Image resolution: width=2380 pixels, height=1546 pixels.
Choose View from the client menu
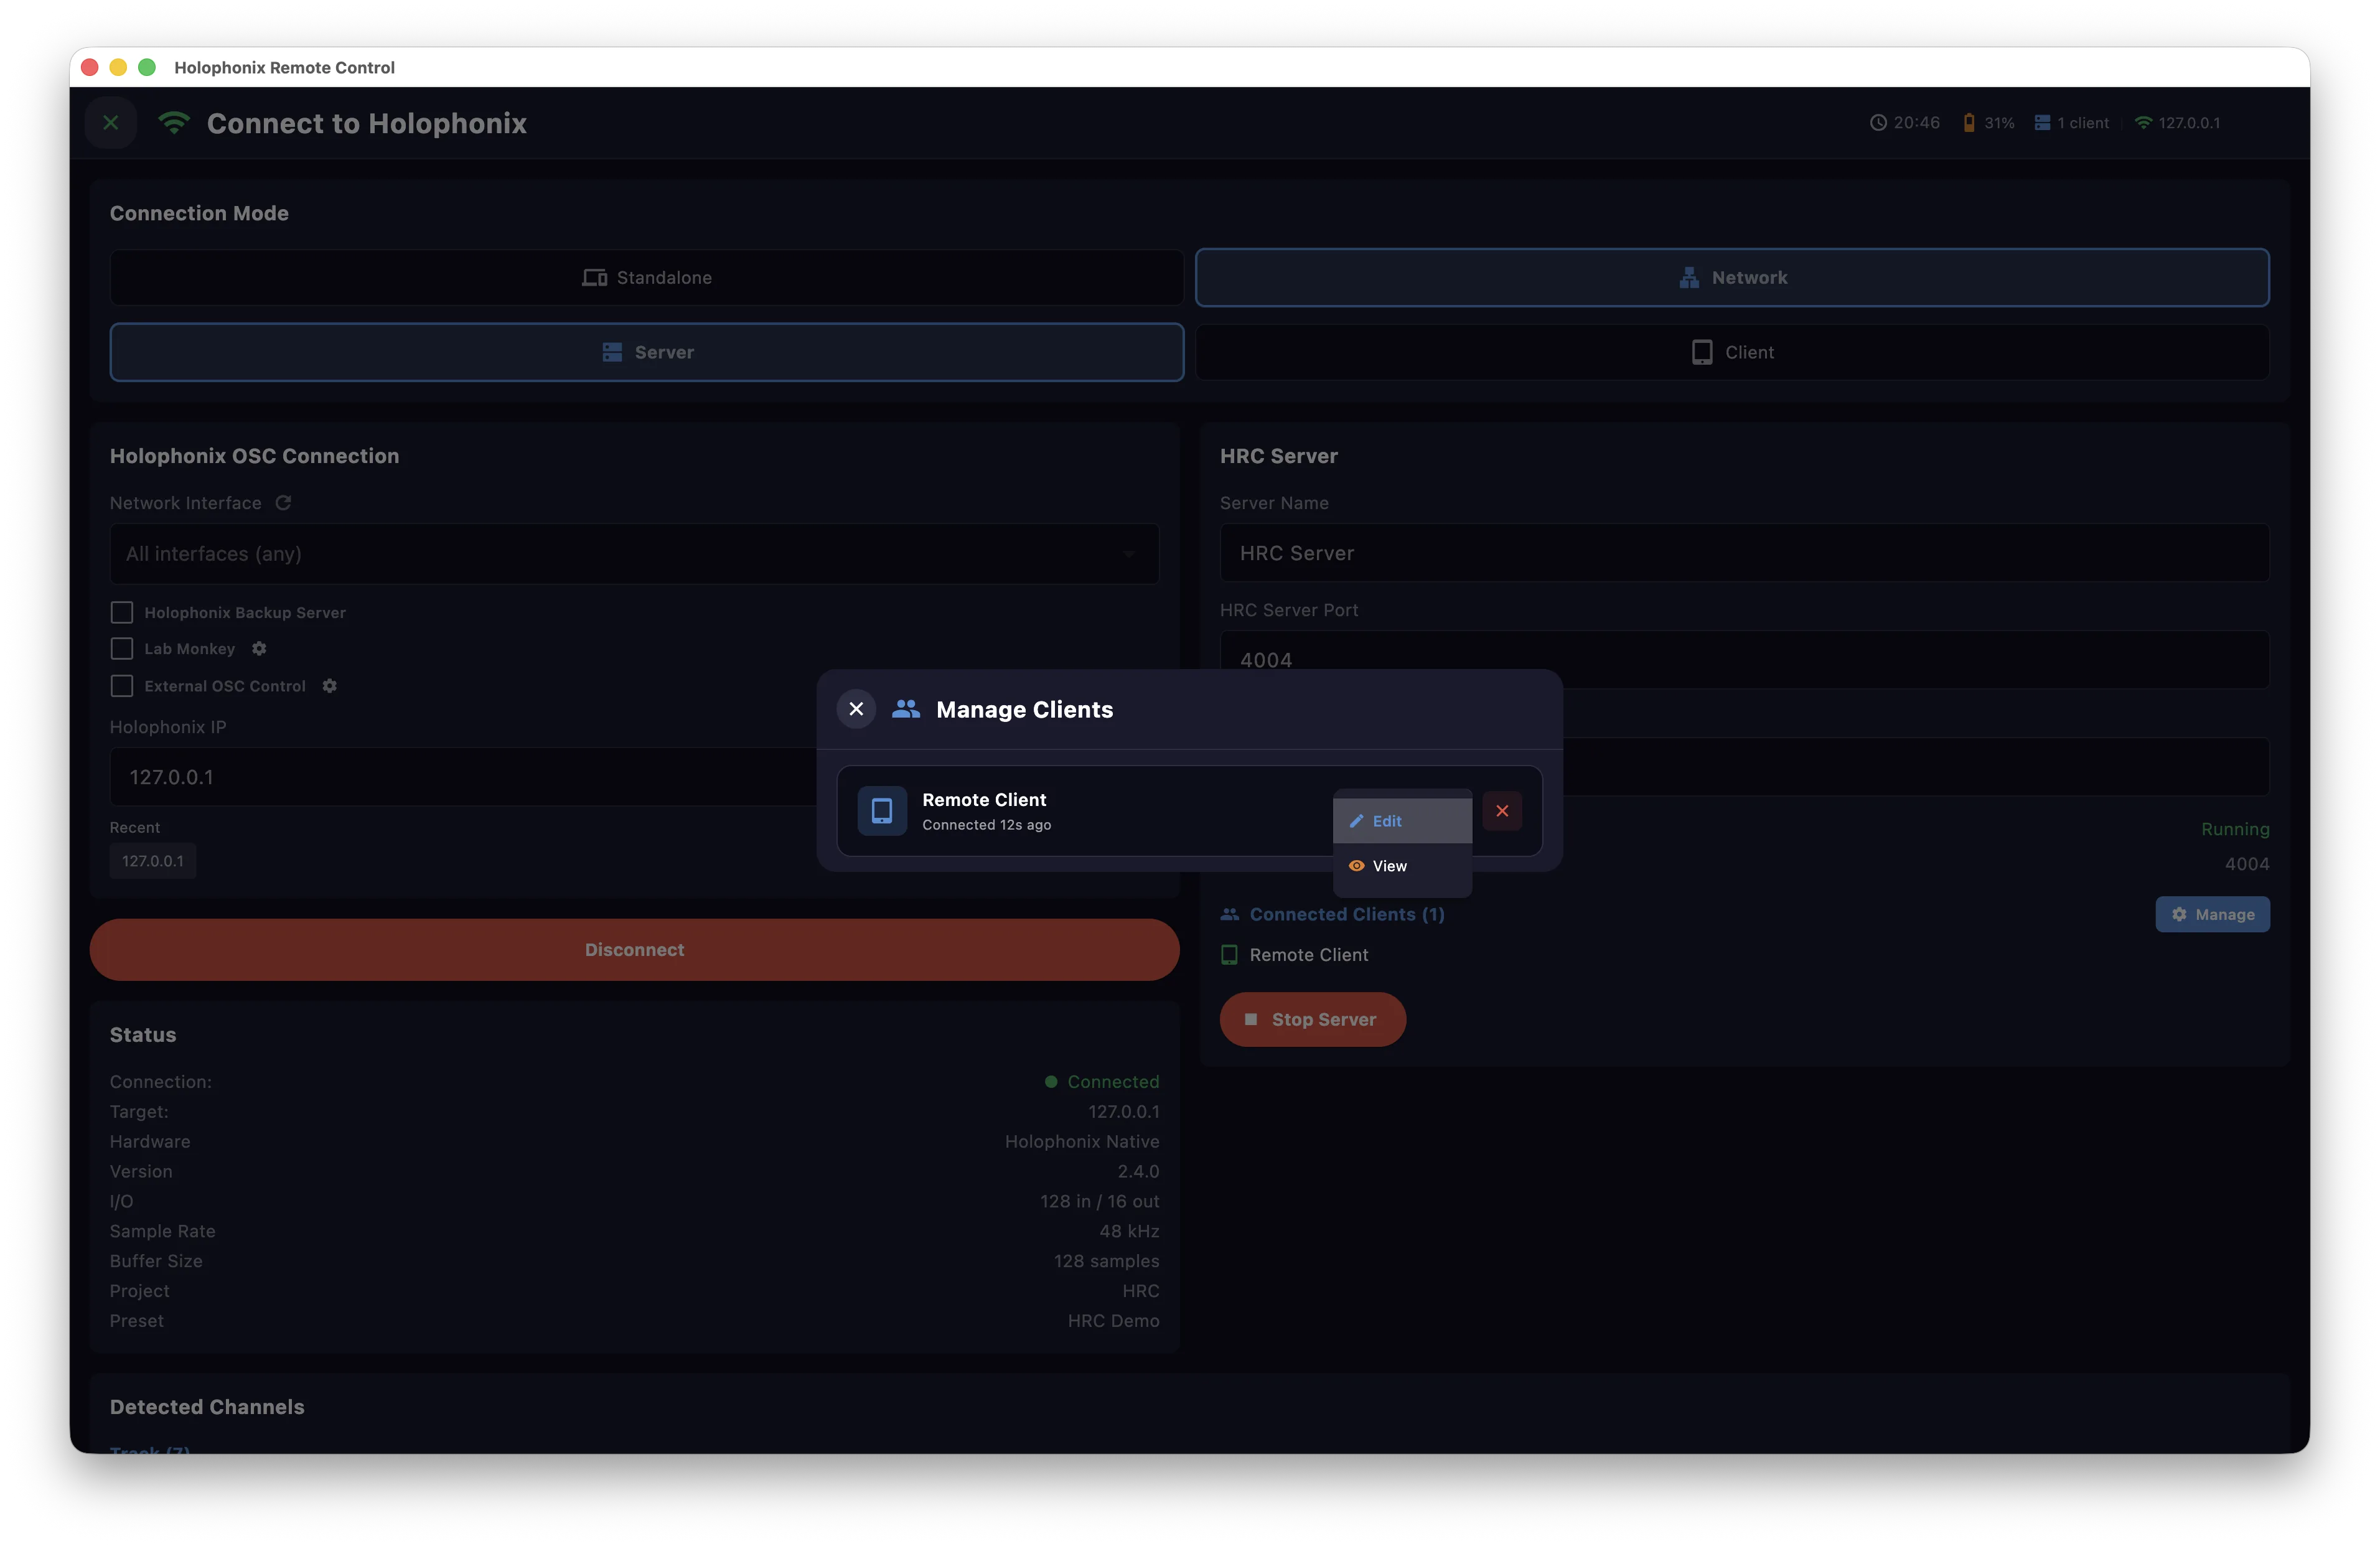coord(1402,866)
